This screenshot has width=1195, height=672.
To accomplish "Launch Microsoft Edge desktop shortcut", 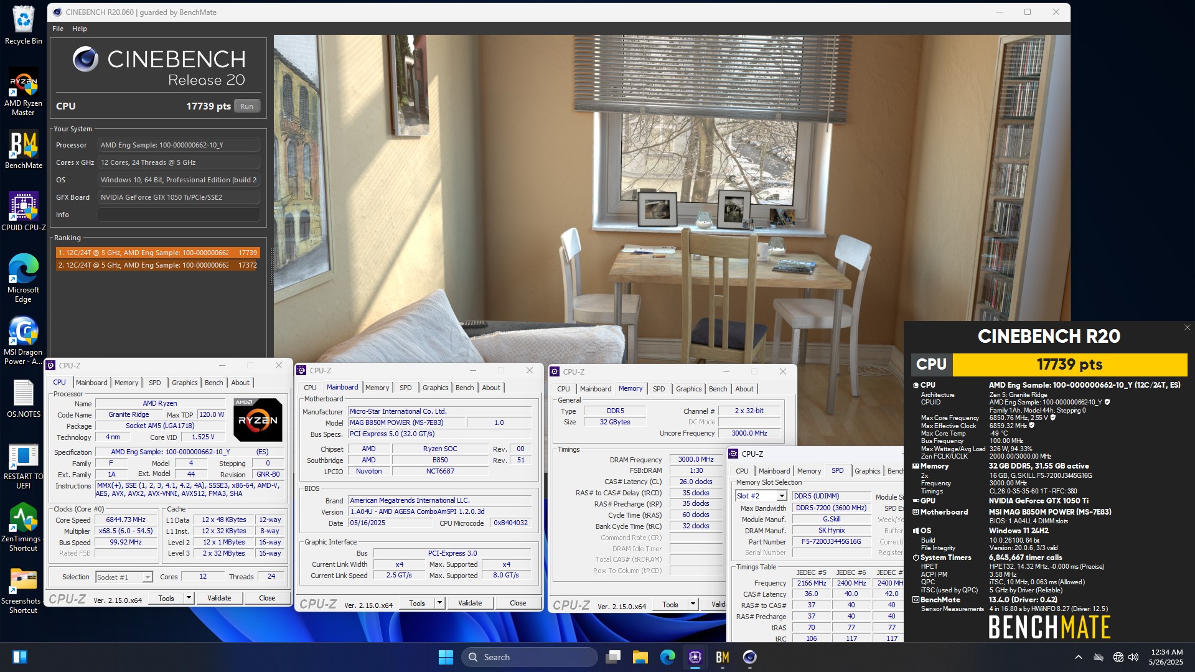I will (24, 279).
